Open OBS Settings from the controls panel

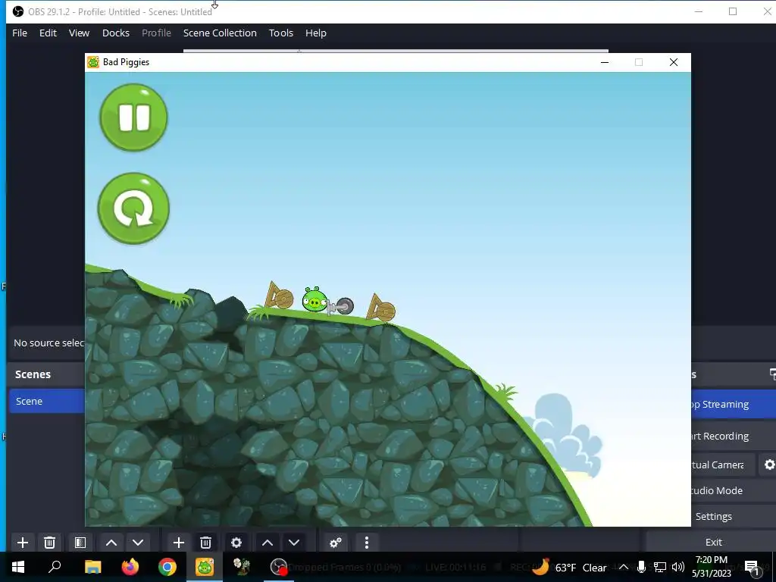(734, 516)
